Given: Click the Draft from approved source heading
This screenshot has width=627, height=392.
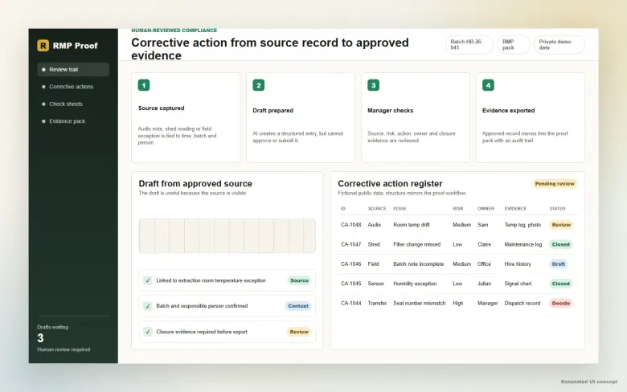Looking at the screenshot, I should point(195,183).
